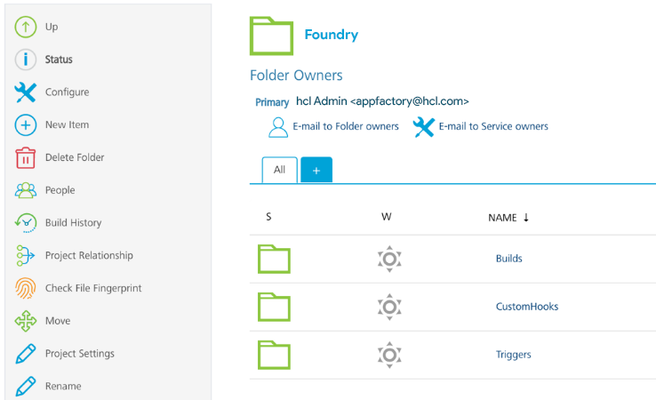This screenshot has width=656, height=400.
Task: Open the Status info icon
Action: pyautogui.click(x=26, y=60)
